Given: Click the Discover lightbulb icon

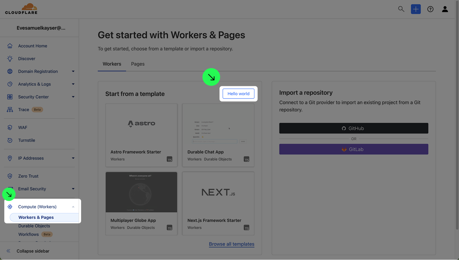Looking at the screenshot, I should point(10,59).
